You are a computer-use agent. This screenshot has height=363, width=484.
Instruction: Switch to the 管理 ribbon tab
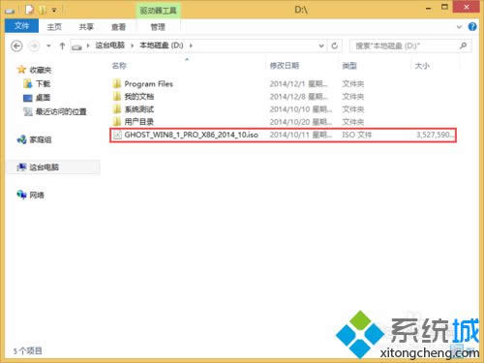[x=158, y=27]
